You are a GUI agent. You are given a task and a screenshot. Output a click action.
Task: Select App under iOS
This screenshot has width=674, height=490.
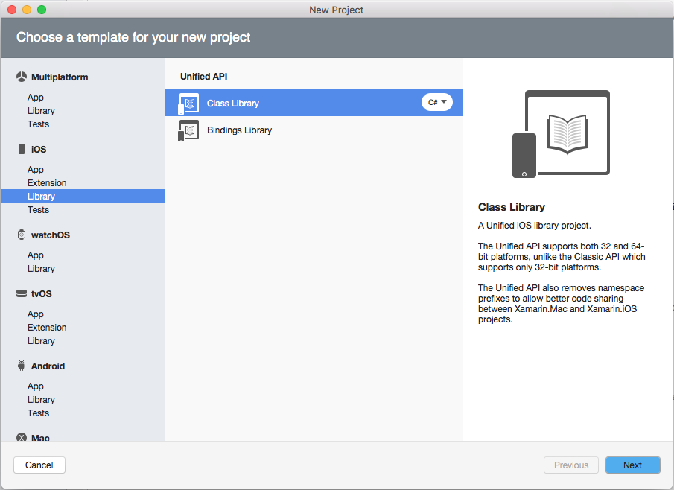(36, 169)
